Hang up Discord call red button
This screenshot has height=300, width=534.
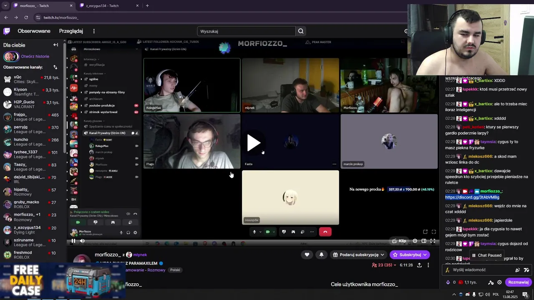click(x=325, y=232)
